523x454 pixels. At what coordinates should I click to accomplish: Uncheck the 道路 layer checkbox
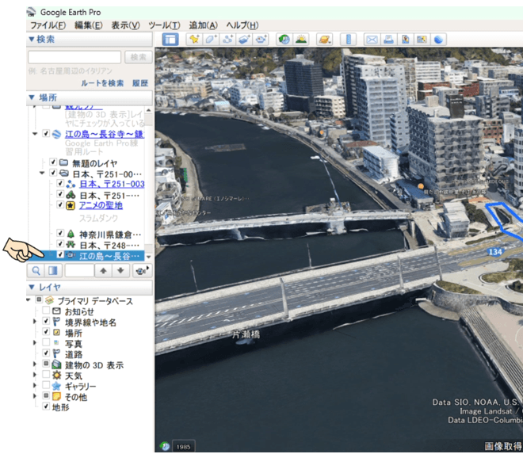coord(46,354)
